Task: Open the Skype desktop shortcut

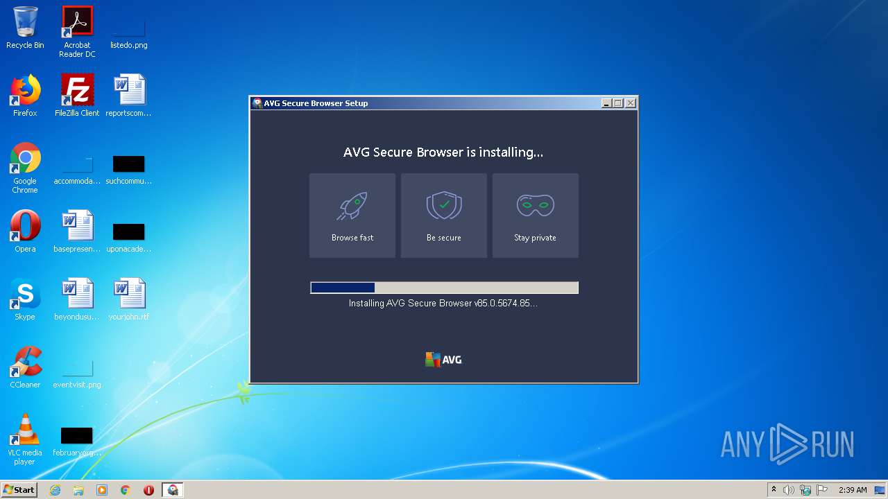Action: point(25,299)
